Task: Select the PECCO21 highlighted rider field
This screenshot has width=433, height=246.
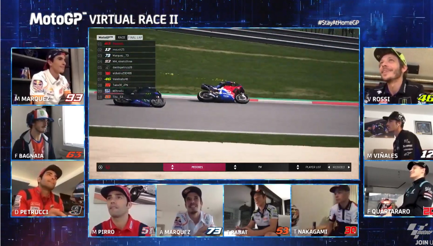Action: pos(194,167)
